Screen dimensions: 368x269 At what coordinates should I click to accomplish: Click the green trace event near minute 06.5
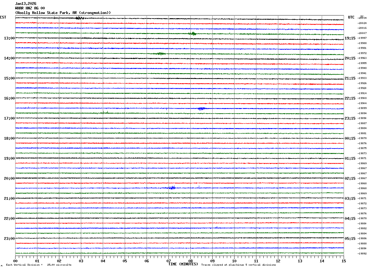159,53
